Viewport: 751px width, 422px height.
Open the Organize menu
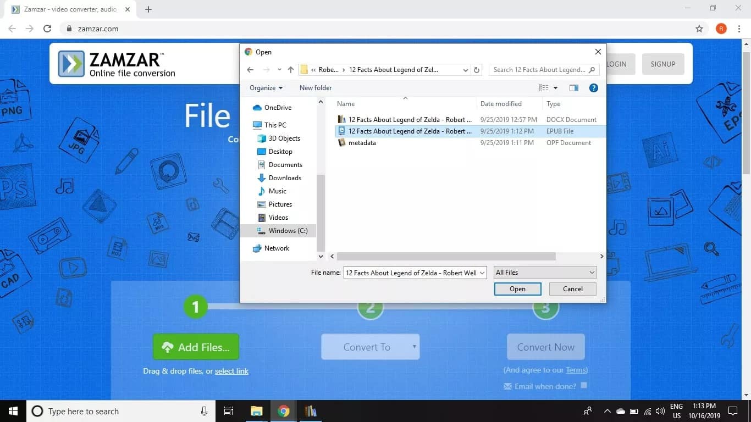[x=266, y=88]
